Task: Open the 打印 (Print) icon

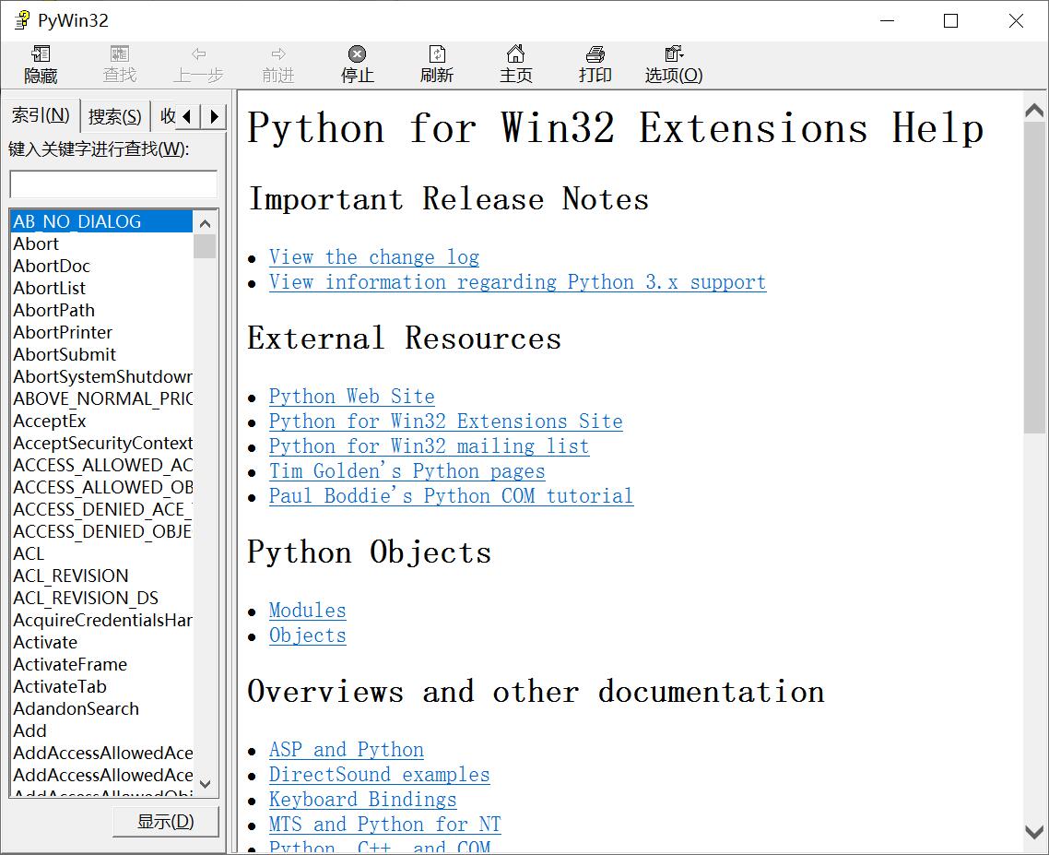Action: [595, 63]
